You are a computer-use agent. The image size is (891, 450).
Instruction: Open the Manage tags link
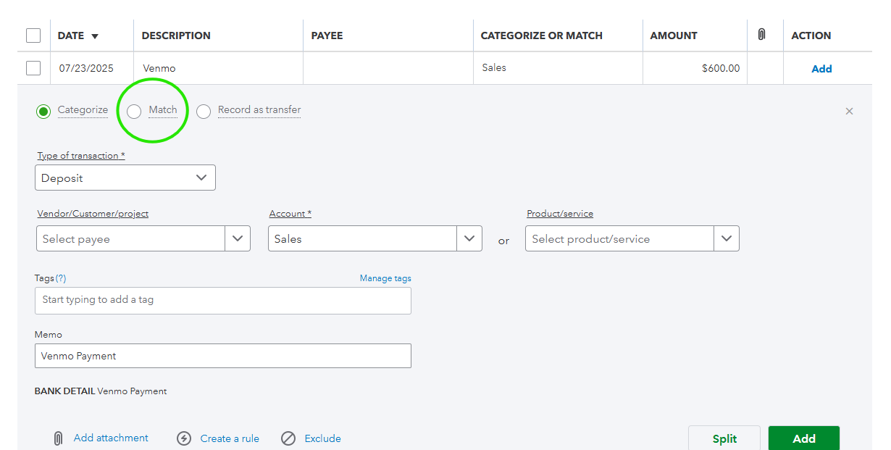click(385, 278)
